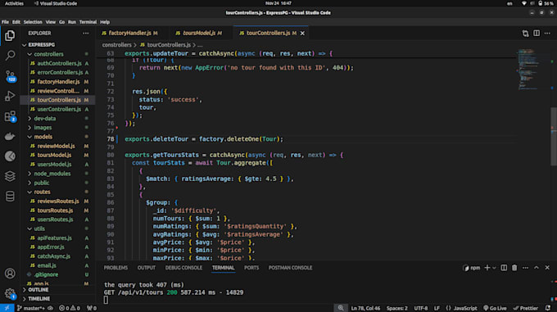This screenshot has height=312, width=557.
Task: Split the terminal panel
Action: (x=504, y=268)
